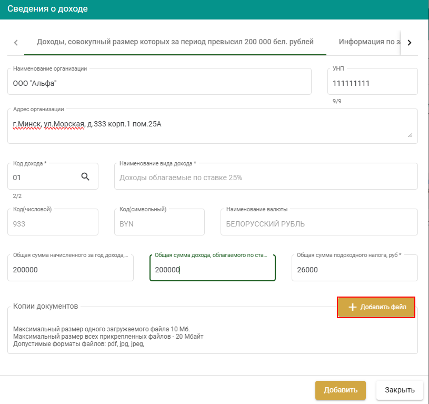Switch to the Информация по tab

pyautogui.click(x=368, y=42)
